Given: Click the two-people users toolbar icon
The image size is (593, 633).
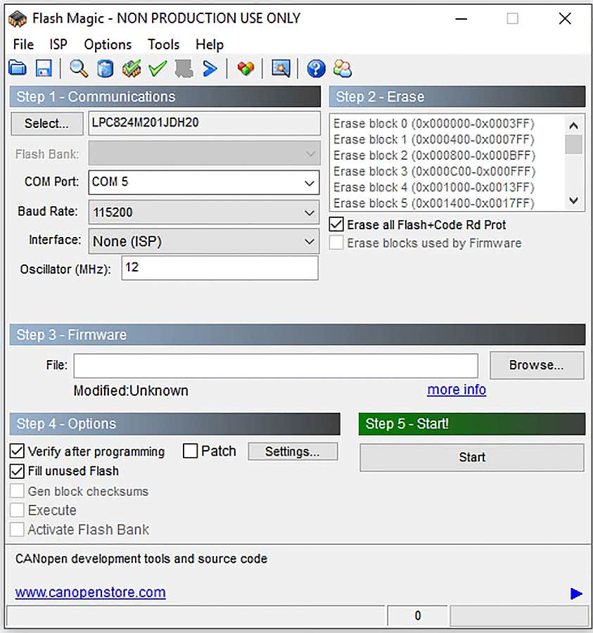Looking at the screenshot, I should click(x=343, y=68).
